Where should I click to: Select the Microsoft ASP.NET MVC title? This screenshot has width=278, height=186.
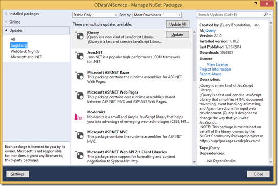[x=107, y=132]
